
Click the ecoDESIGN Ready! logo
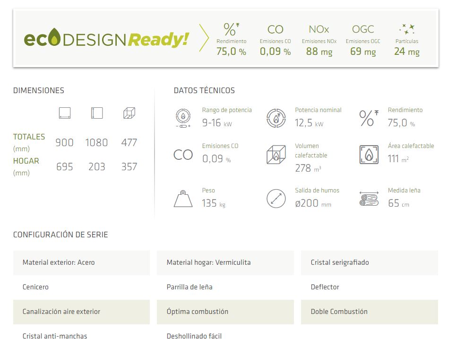point(106,38)
